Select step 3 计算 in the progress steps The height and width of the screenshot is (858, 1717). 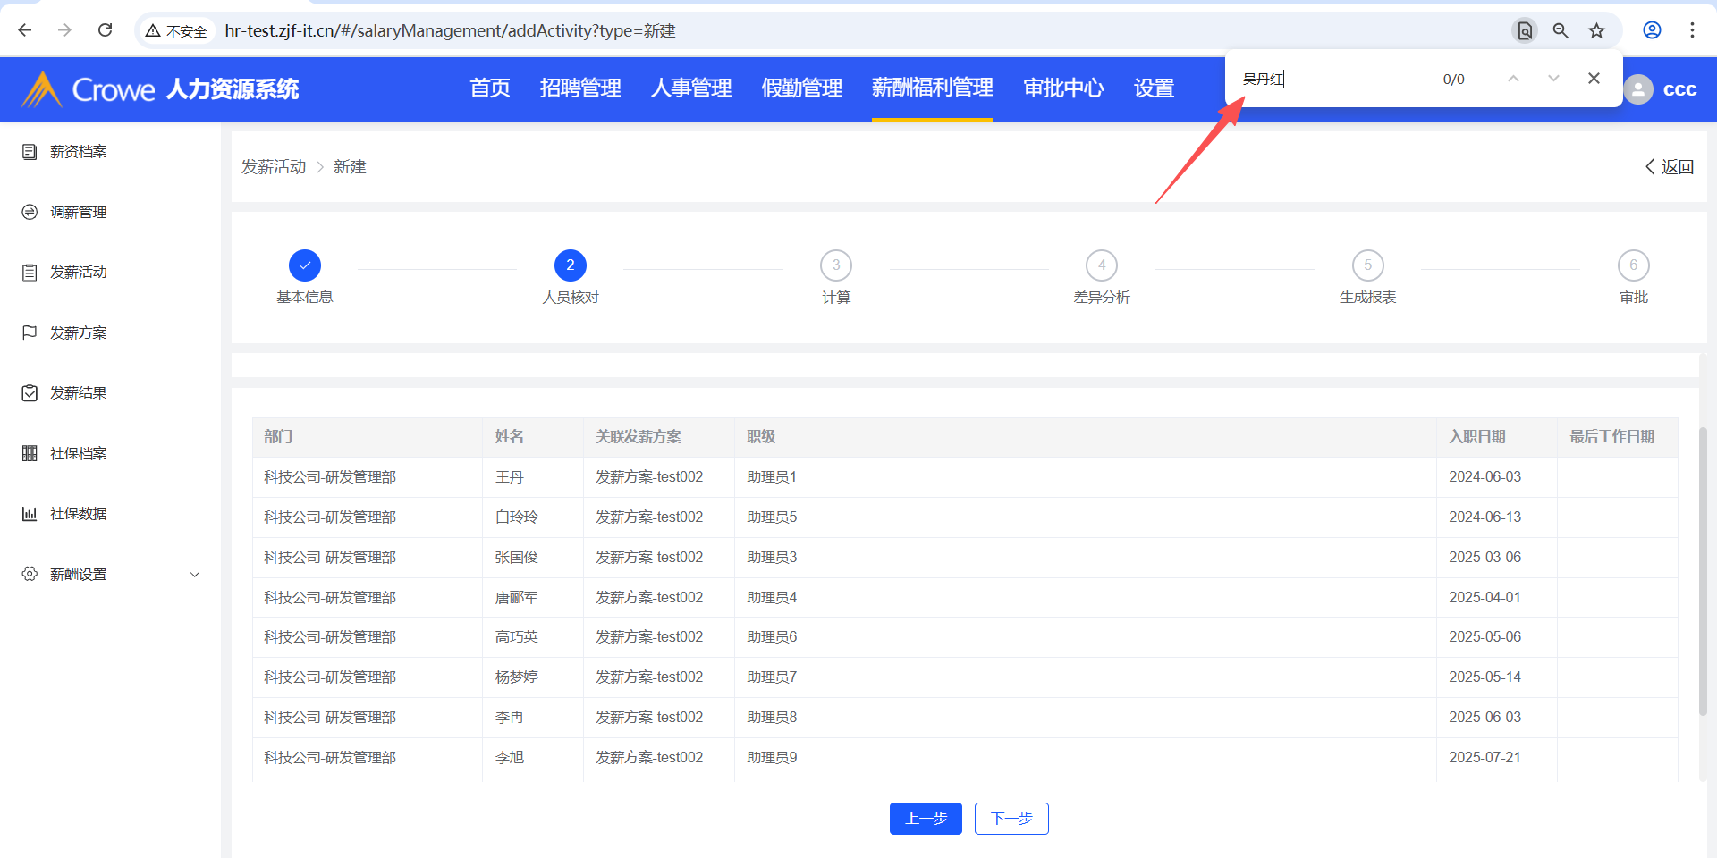pos(836,265)
